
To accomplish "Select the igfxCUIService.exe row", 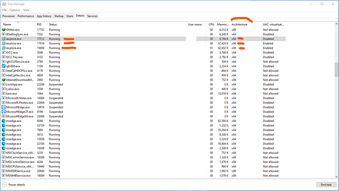I will point(143,62).
